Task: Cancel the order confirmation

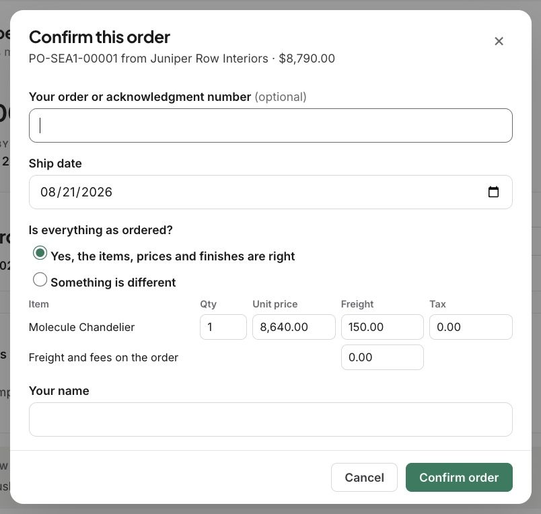Action: pos(364,477)
